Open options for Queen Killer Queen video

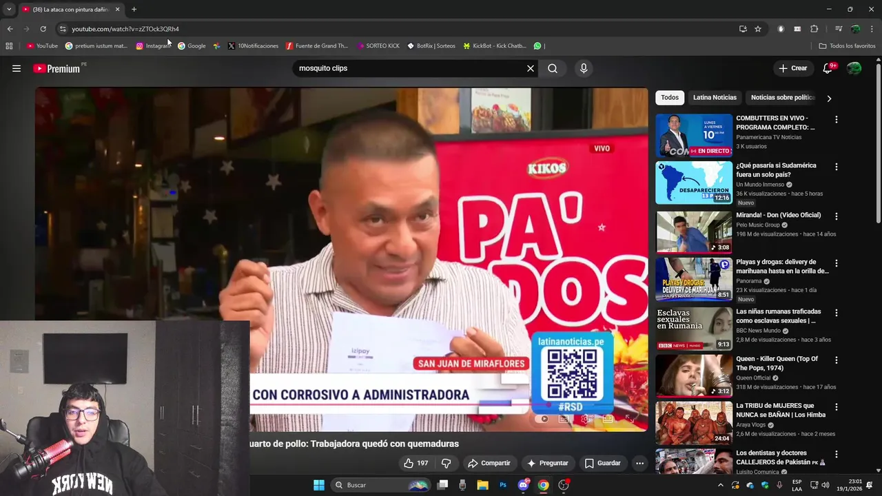[837, 360]
